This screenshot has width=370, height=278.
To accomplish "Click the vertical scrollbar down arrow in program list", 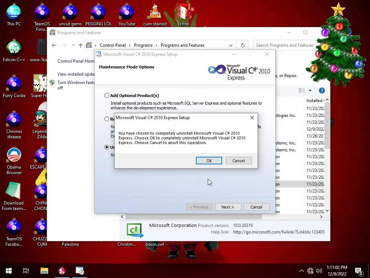I will coord(327,211).
